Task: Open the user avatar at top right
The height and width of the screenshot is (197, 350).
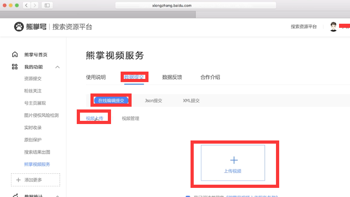Action: 334,27
